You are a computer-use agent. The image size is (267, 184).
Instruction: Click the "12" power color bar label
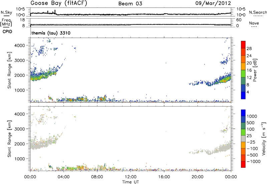(249, 78)
